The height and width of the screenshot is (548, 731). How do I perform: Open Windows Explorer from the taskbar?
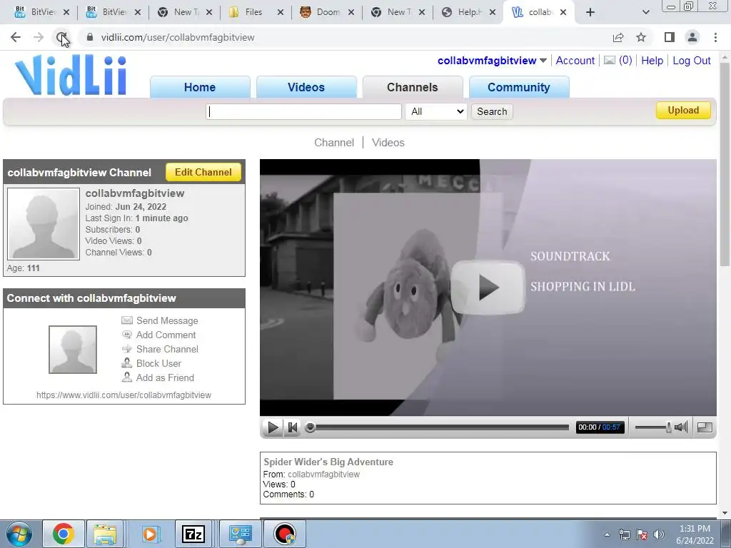(106, 534)
